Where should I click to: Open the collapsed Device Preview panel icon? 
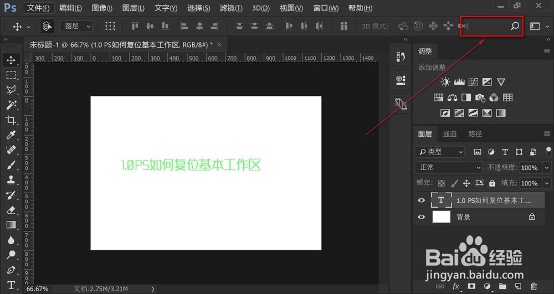click(401, 104)
